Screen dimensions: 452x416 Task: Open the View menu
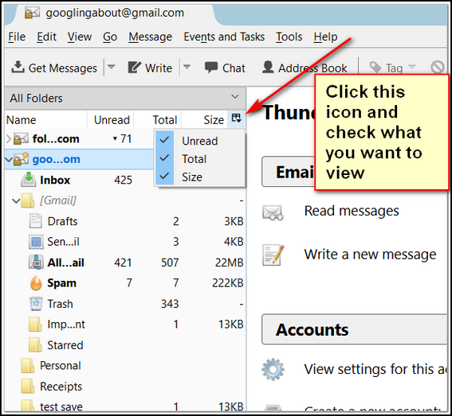pyautogui.click(x=80, y=37)
